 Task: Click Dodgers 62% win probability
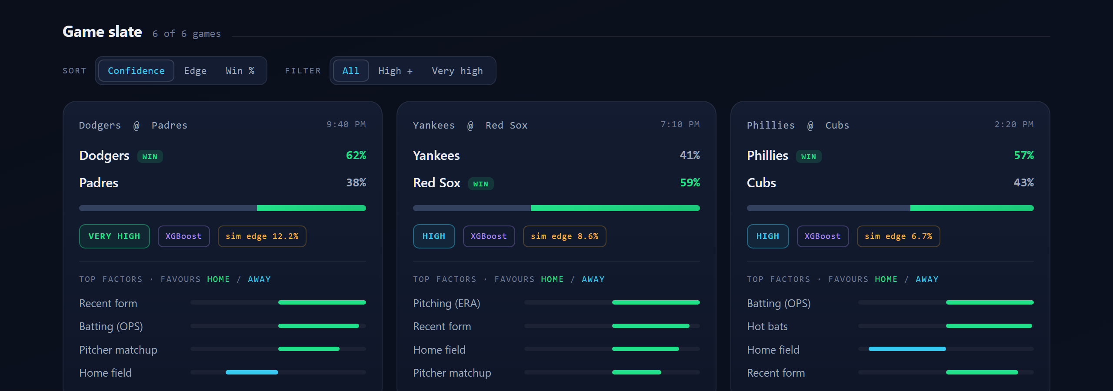click(356, 155)
